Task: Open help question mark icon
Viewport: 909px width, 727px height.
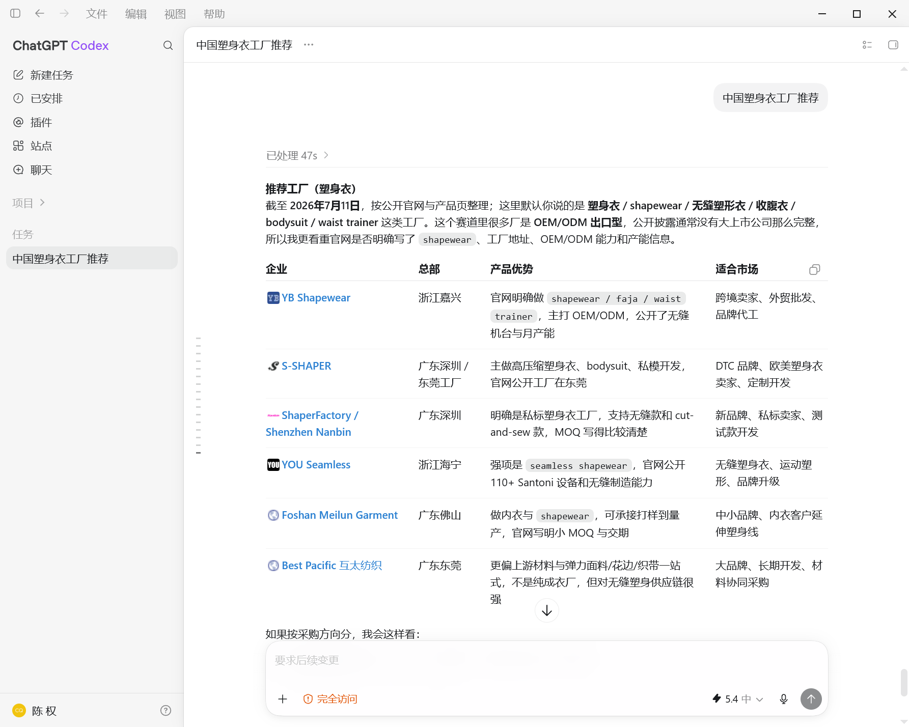Action: tap(166, 710)
